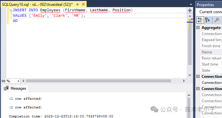Screen dimensions: 222x118
Task: Select the SQLQuery10.sql document tab
Action: (37, 5)
